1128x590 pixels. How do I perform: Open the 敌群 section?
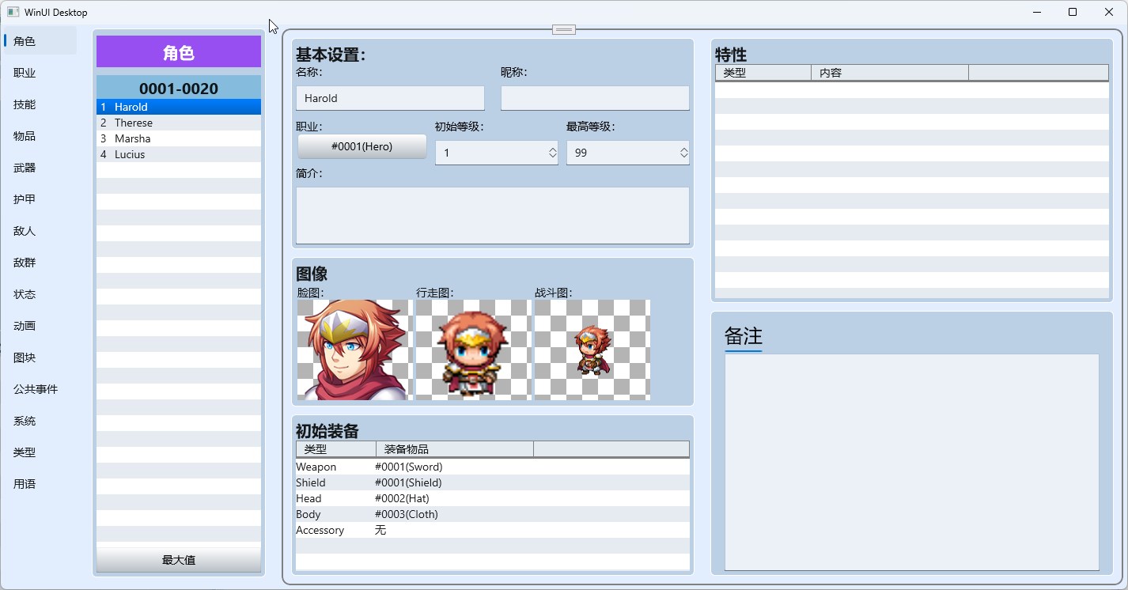40,263
